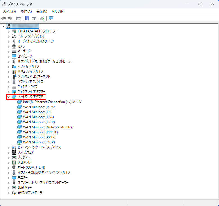The image size is (219, 206).
Task: Click the ディスク ドライブ icon
Action: pos(14,87)
